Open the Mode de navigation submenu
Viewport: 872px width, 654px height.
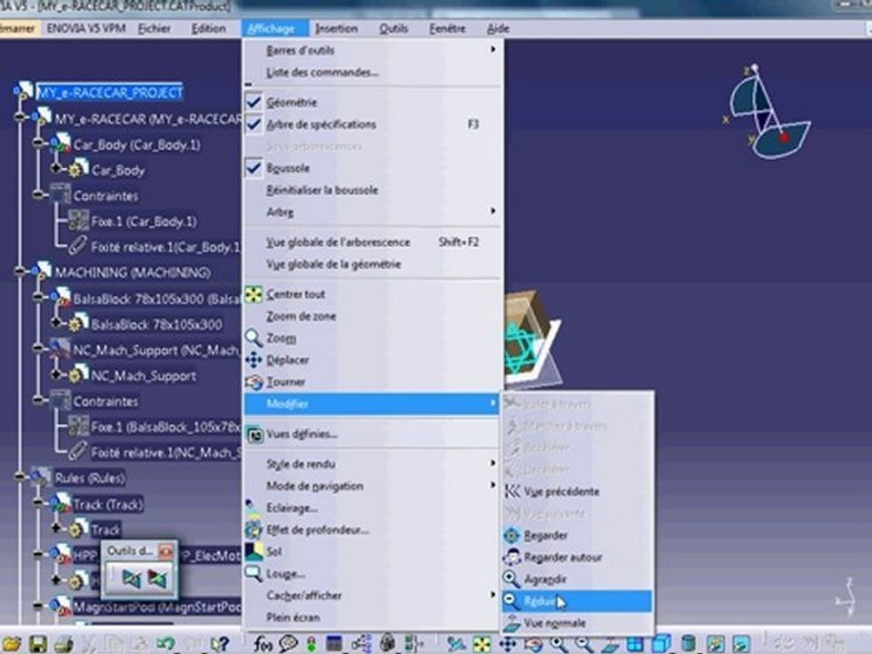click(372, 486)
